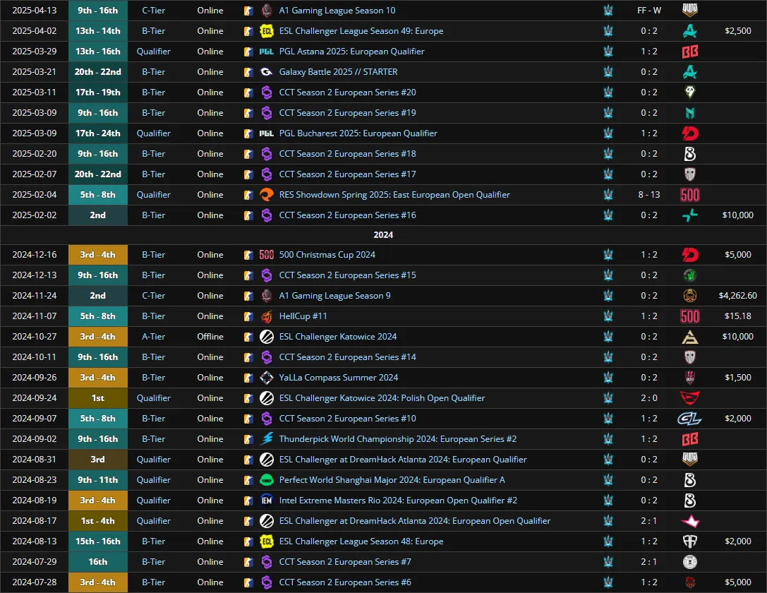Open RES Showdown Spring 2025 qualifier link

pyautogui.click(x=394, y=195)
